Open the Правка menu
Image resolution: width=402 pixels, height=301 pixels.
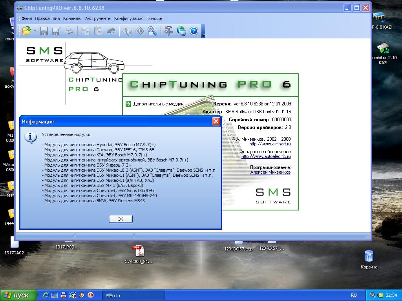coord(42,18)
